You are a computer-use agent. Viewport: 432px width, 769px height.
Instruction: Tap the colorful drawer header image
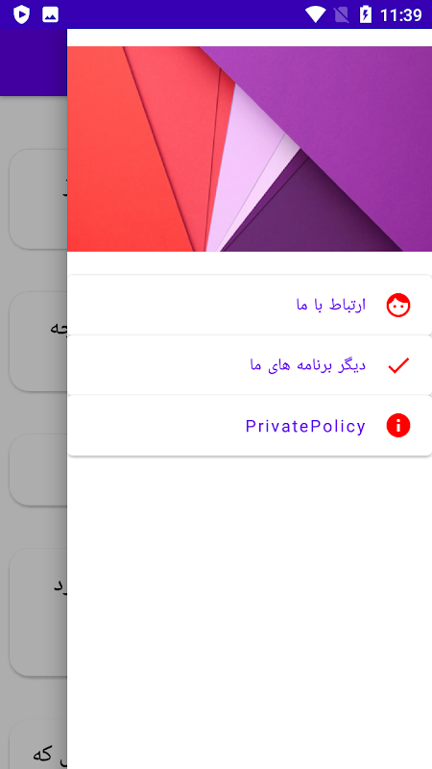coord(250,149)
